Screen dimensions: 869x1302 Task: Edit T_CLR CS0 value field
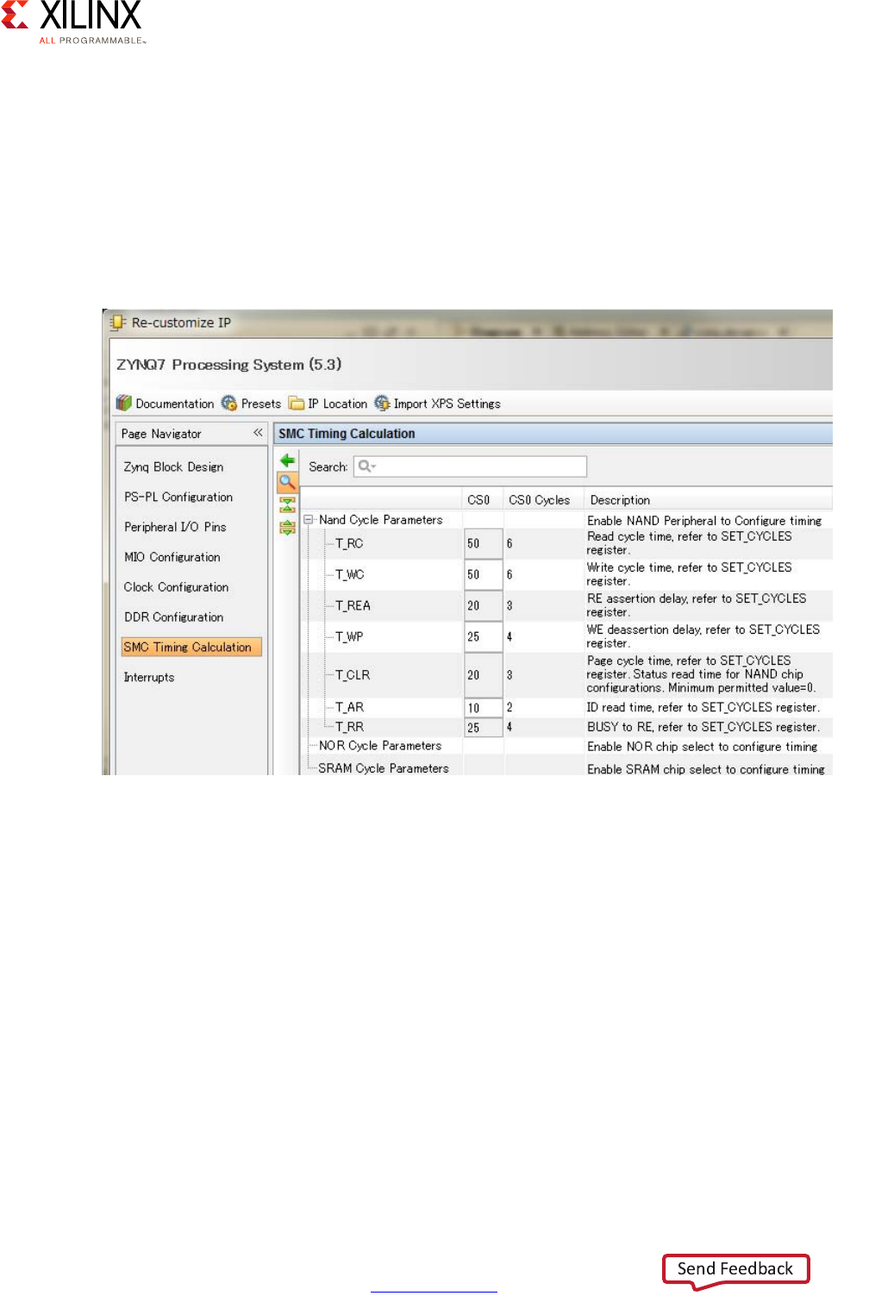[483, 675]
